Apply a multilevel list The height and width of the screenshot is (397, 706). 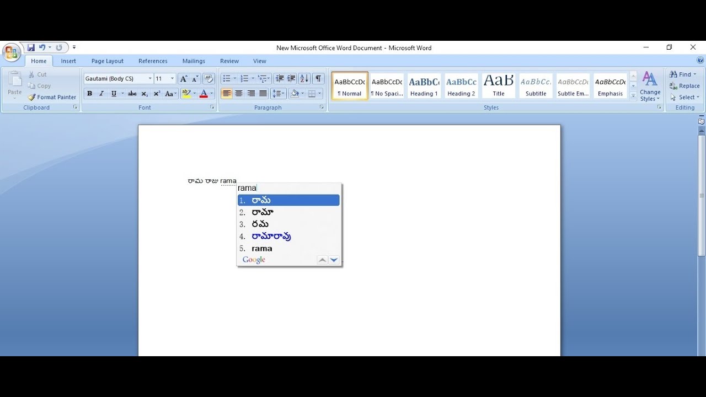coord(263,79)
